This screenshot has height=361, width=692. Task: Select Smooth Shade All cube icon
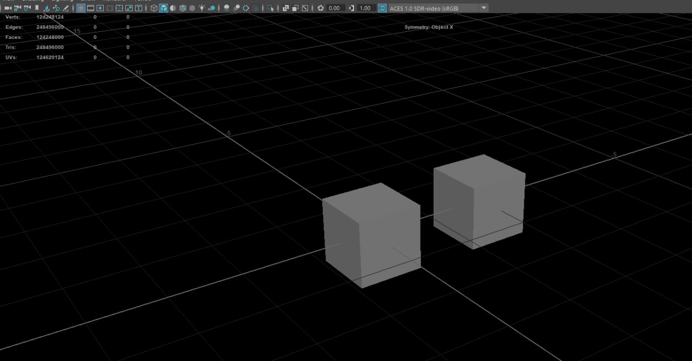(x=163, y=8)
